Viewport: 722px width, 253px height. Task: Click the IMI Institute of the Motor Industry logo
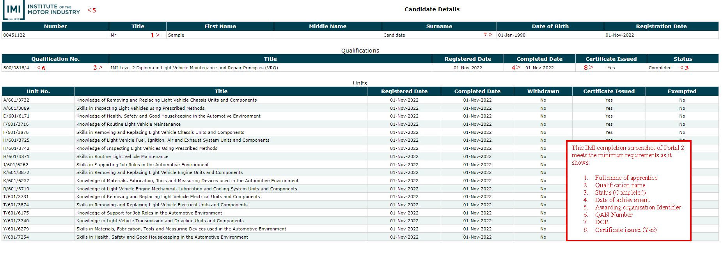click(41, 10)
